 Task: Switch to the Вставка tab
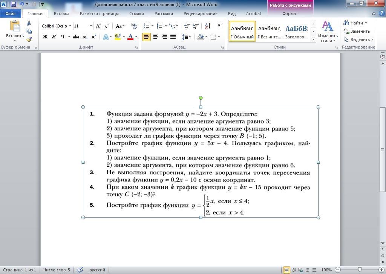(61, 14)
